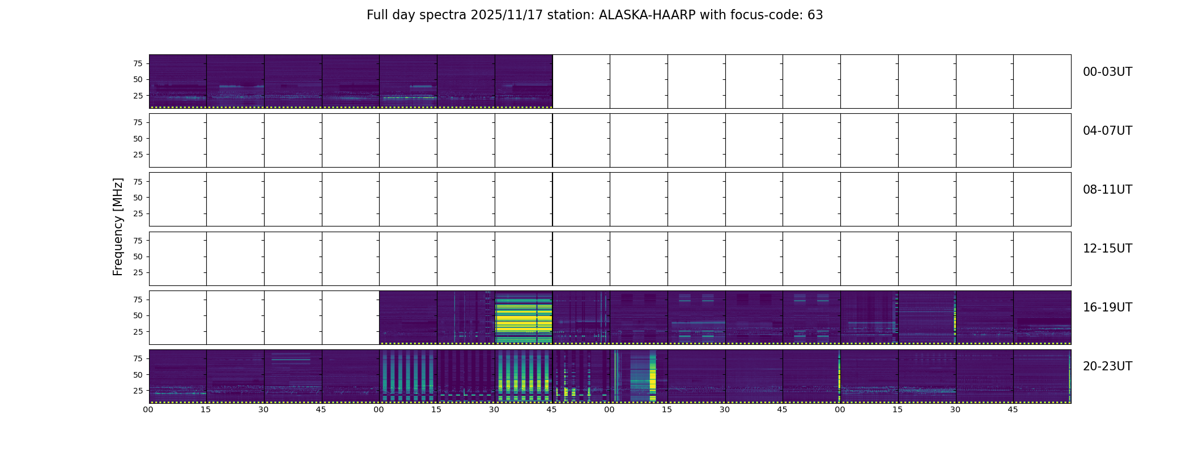The height and width of the screenshot is (453, 1190).
Task: Click the first empty white panel in 04-07UT row
Action: pos(178,140)
